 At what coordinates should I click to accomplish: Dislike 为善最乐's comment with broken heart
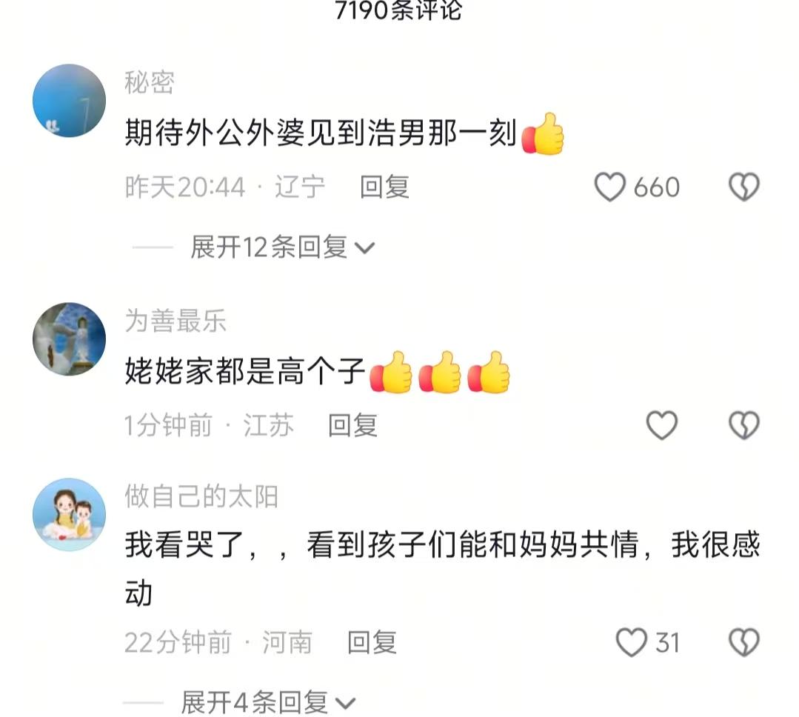click(744, 425)
